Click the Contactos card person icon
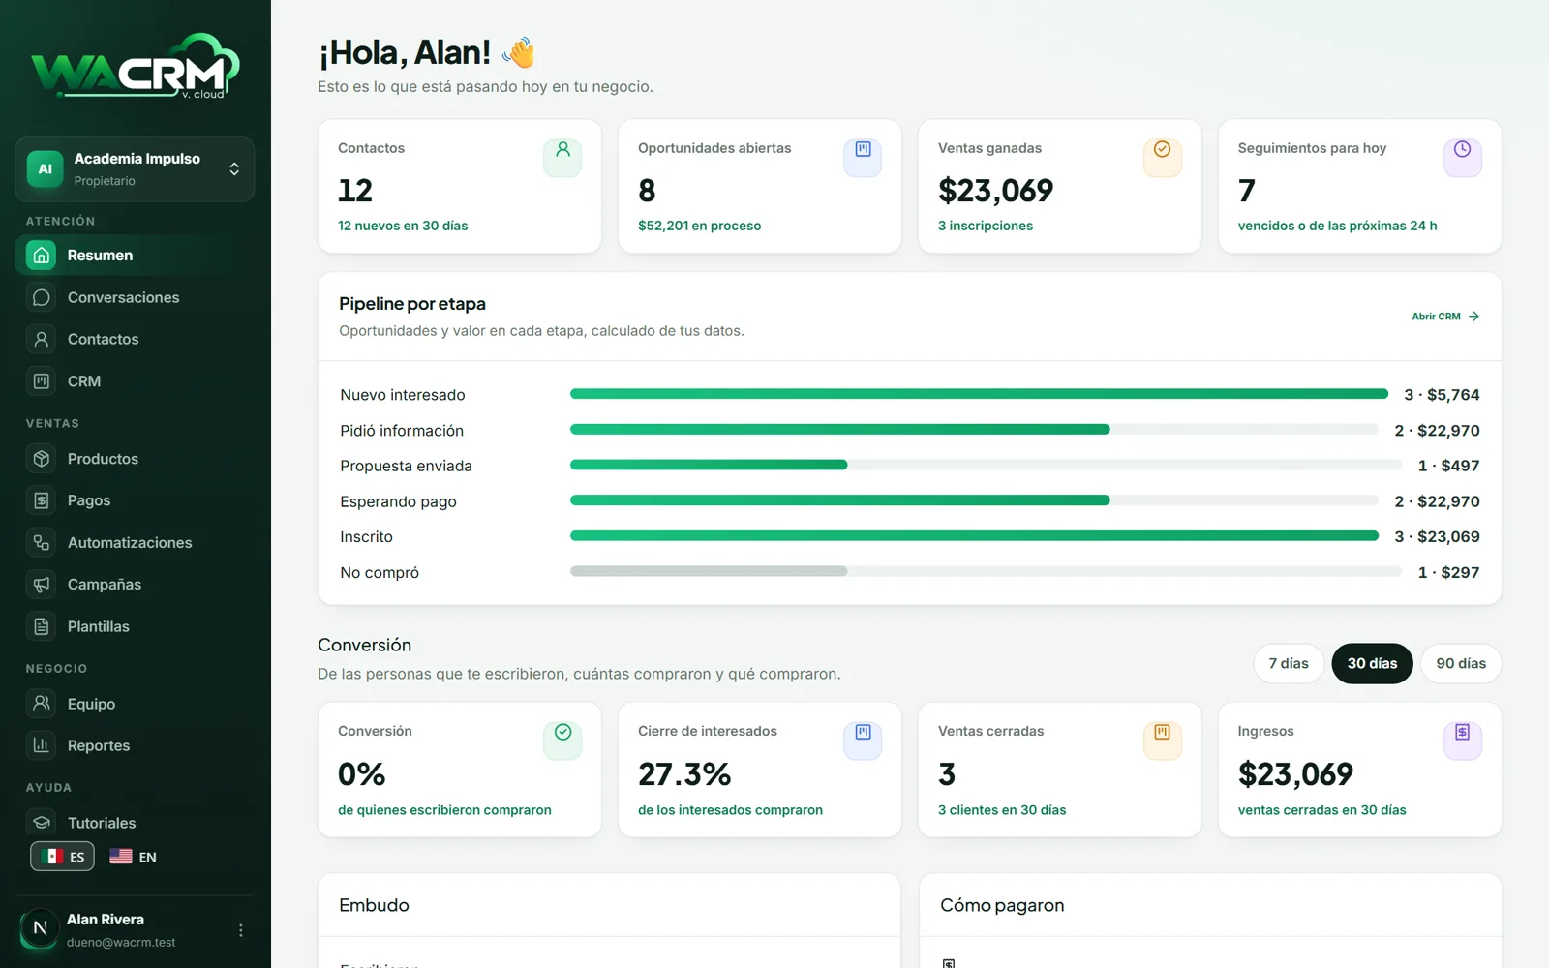1549x968 pixels. click(x=562, y=158)
